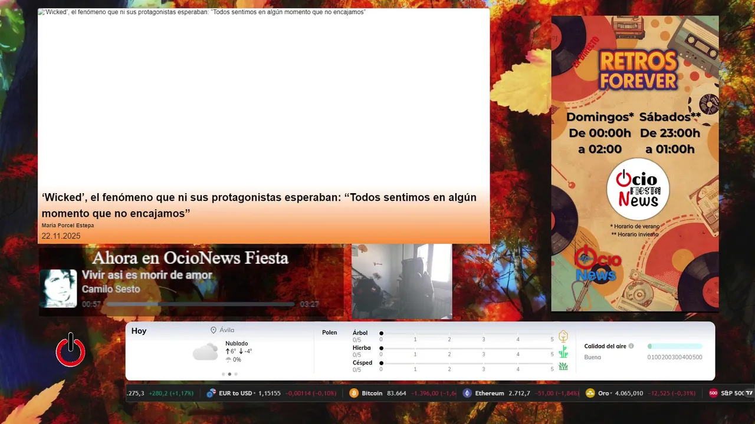Image resolution: width=755 pixels, height=424 pixels.
Task: Click the Ethereum diamond icon
Action: (x=467, y=393)
